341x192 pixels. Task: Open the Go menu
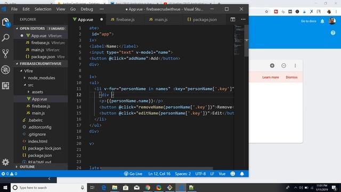(73, 9)
